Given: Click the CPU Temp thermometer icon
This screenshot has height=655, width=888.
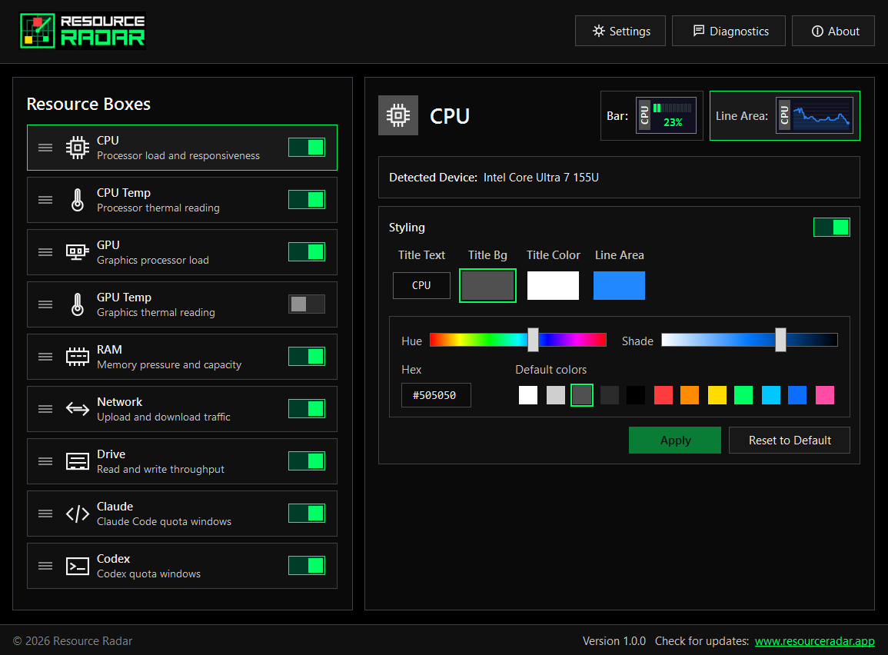Looking at the screenshot, I should [x=78, y=200].
